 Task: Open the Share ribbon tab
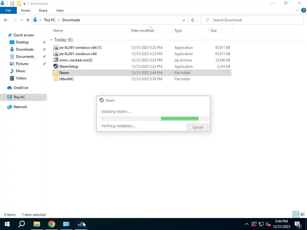tap(43, 10)
